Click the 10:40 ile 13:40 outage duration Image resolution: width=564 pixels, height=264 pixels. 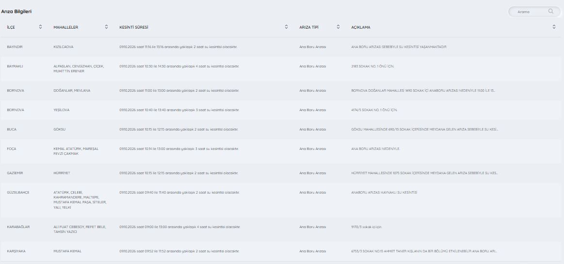click(x=179, y=110)
